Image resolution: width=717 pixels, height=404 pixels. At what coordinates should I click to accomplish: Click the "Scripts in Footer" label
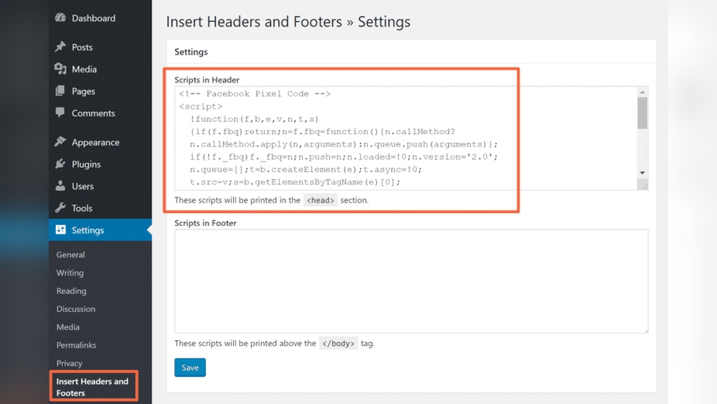(x=205, y=223)
